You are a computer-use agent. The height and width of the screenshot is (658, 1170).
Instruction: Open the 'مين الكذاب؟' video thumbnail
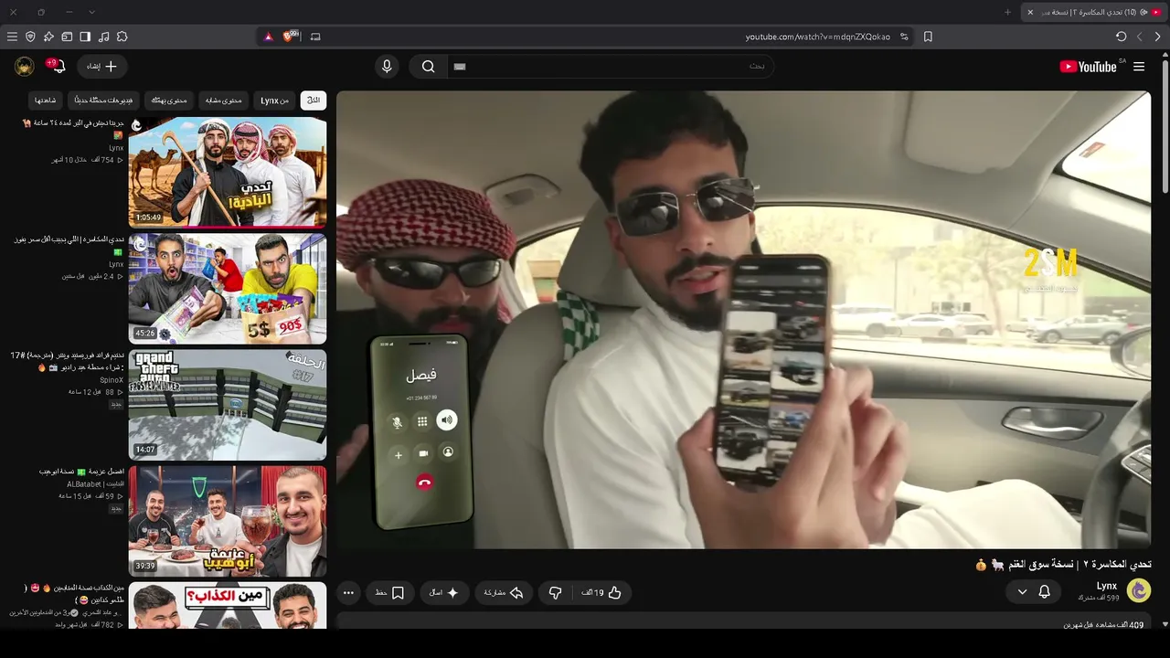228,605
